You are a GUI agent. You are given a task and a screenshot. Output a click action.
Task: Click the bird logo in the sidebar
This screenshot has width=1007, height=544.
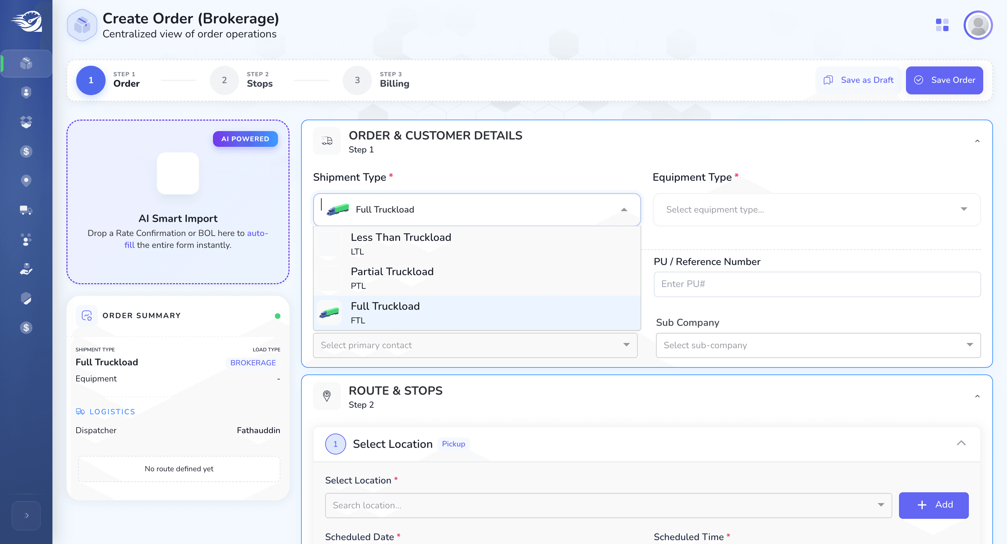coord(26,21)
